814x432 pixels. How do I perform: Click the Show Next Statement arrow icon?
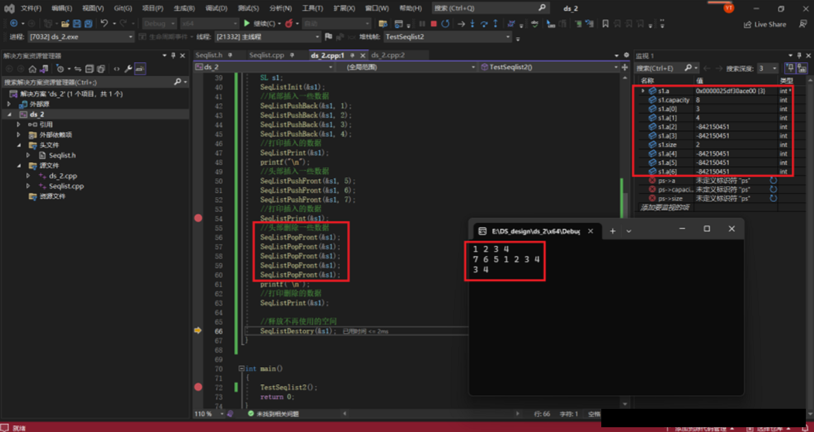[x=460, y=23]
